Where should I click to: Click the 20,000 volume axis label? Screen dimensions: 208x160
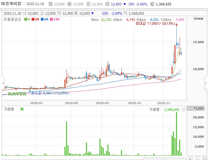pyautogui.click(x=198, y=117)
